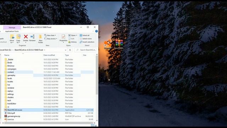Click the PDF File type cell
The image size is (227, 128).
[68, 113]
